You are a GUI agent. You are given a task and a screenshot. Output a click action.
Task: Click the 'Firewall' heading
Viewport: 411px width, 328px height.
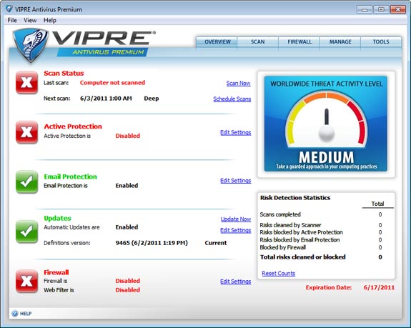tap(56, 272)
